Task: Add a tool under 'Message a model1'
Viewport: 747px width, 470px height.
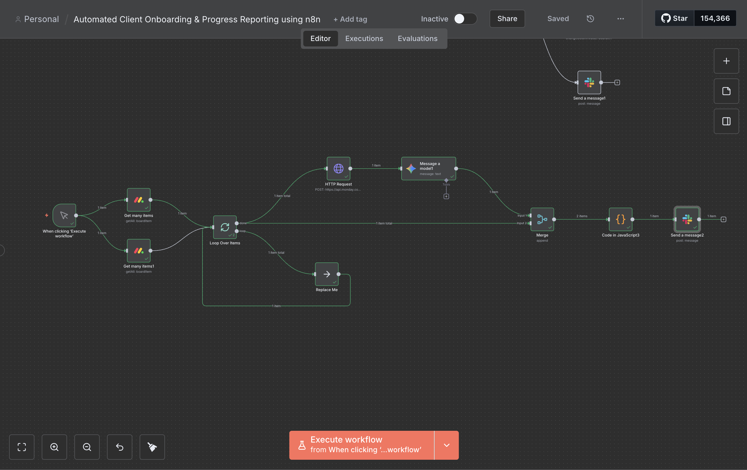Action: tap(446, 196)
